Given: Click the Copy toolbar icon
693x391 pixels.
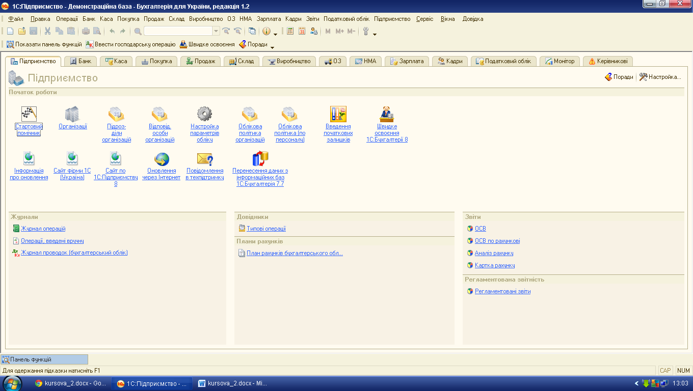Looking at the screenshot, I should click(x=59, y=31).
